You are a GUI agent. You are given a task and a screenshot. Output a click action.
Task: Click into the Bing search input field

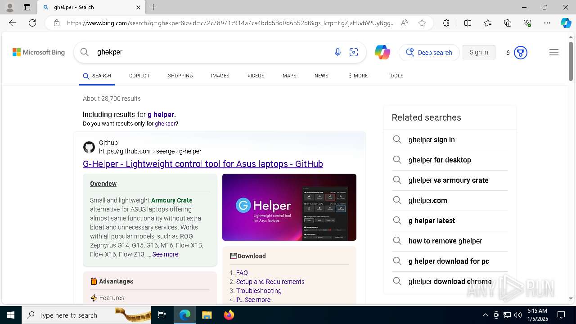211,52
